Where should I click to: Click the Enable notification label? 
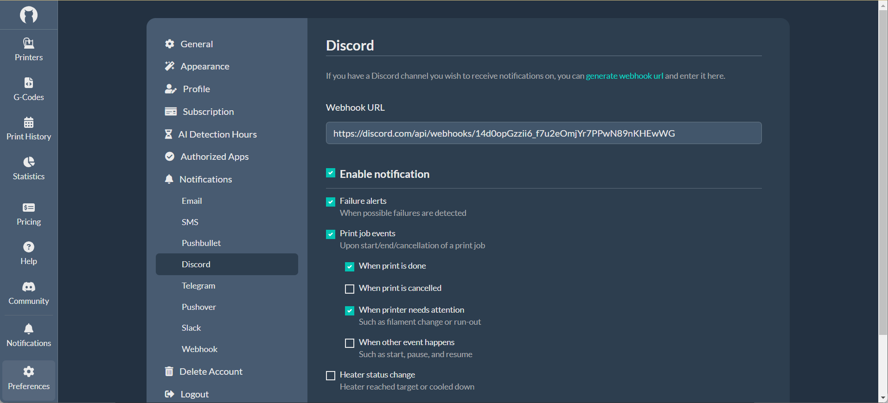coord(384,174)
